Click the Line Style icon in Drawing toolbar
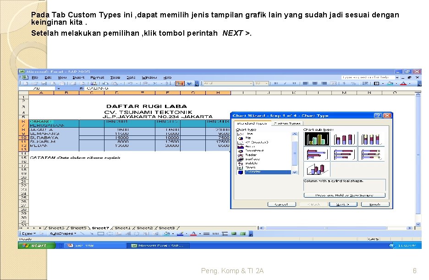Screen dimensions: 429x280 click(x=207, y=233)
